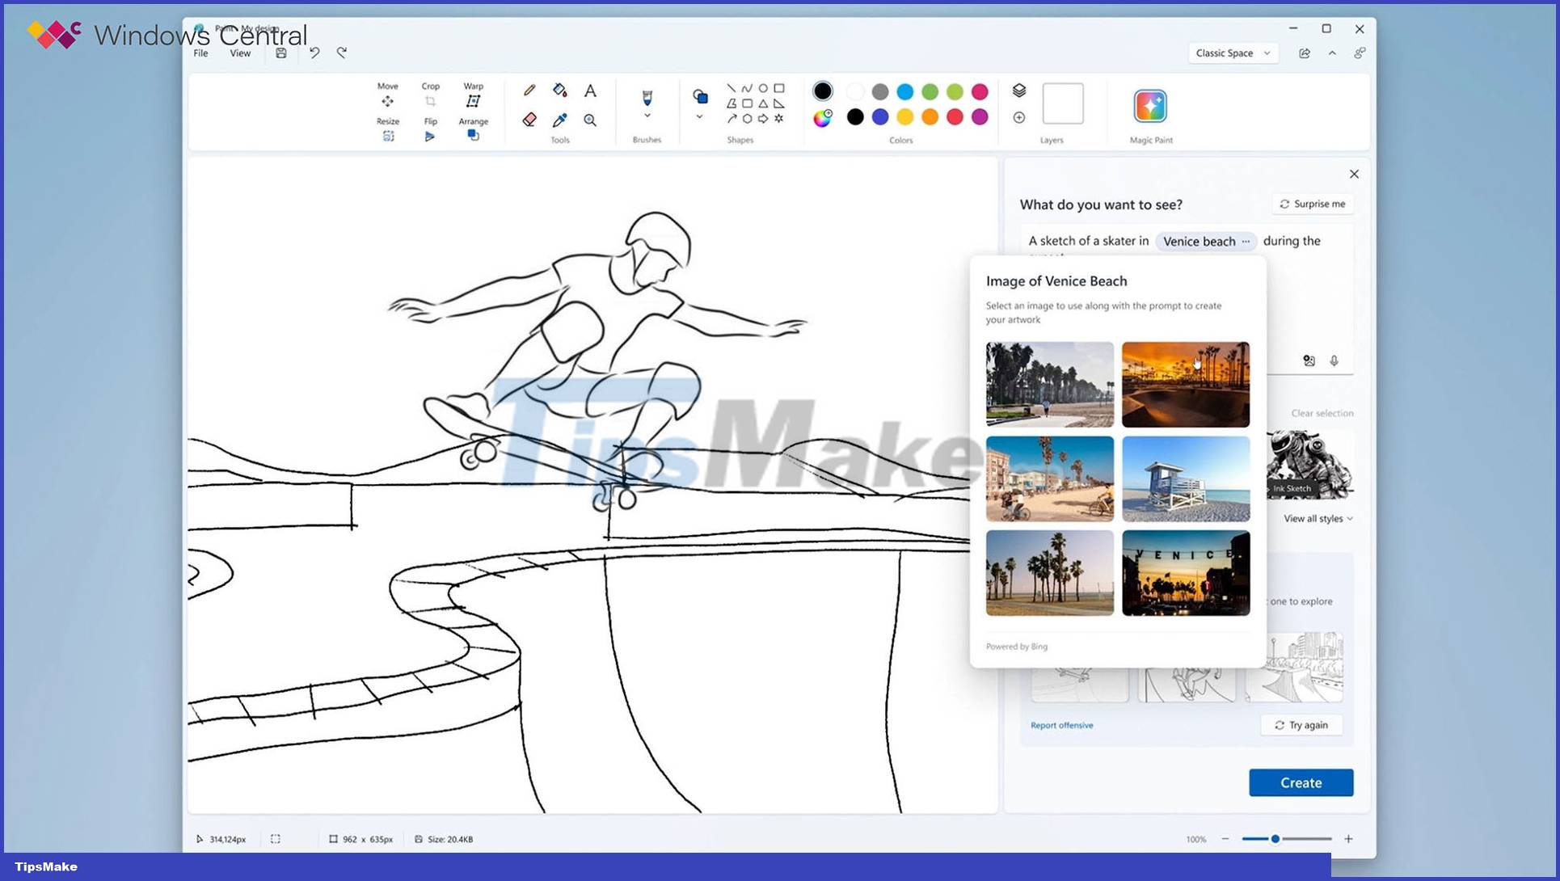
Task: Select the Brushes tool
Action: tap(647, 98)
